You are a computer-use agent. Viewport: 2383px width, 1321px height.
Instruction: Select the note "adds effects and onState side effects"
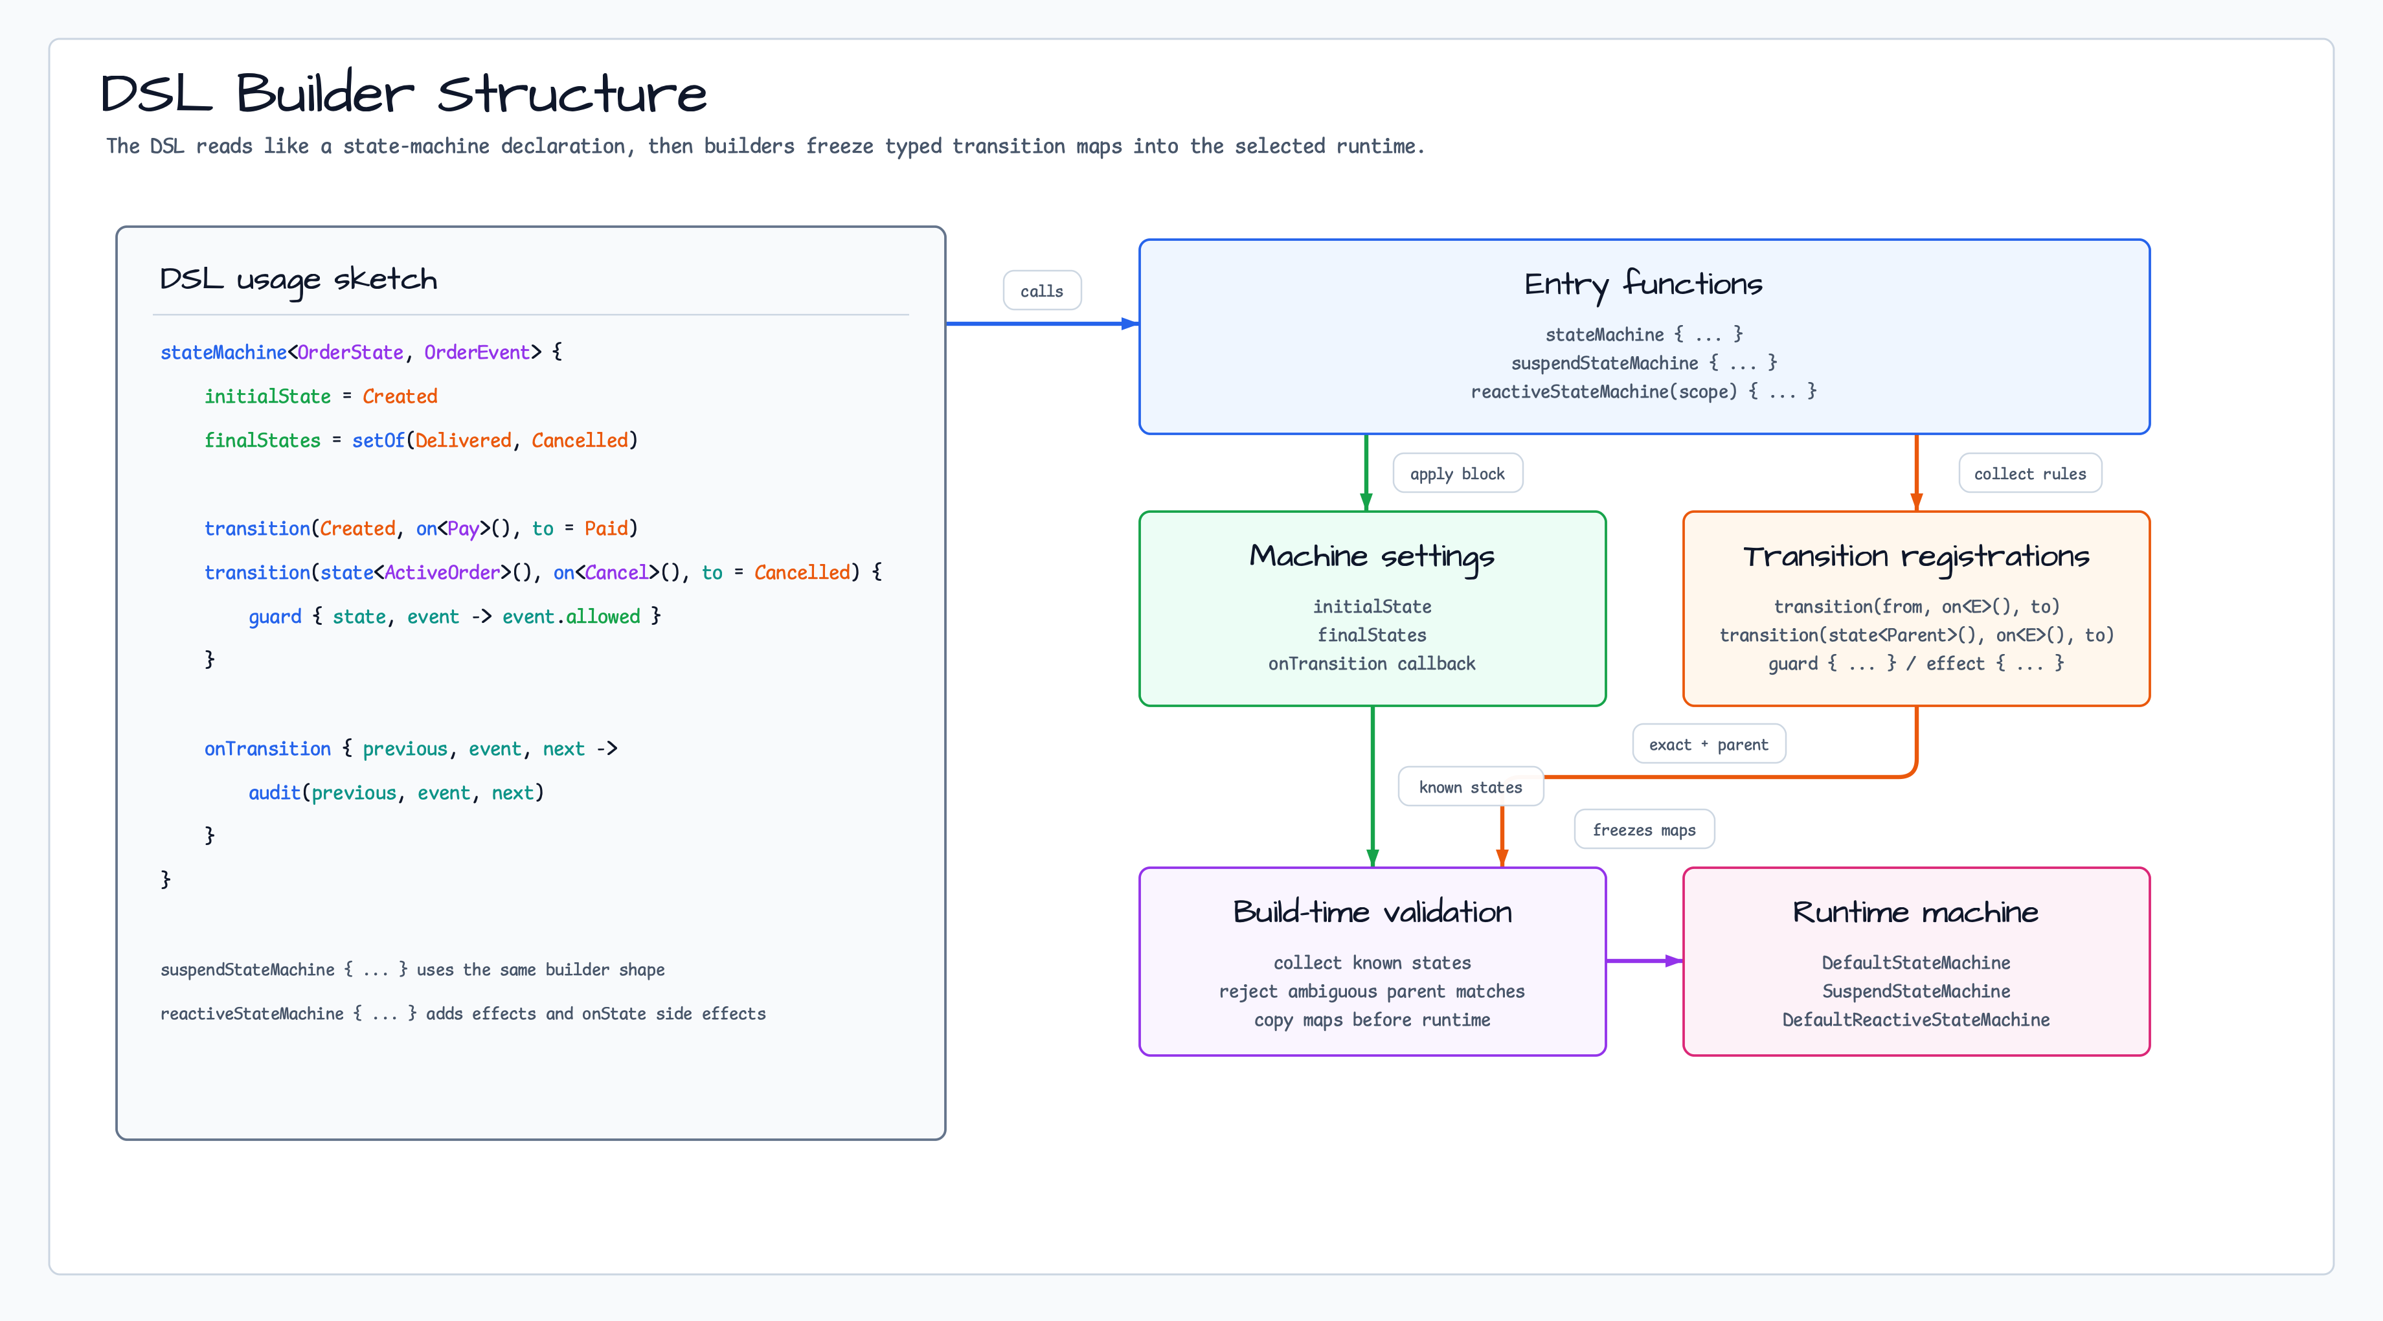(x=596, y=1014)
